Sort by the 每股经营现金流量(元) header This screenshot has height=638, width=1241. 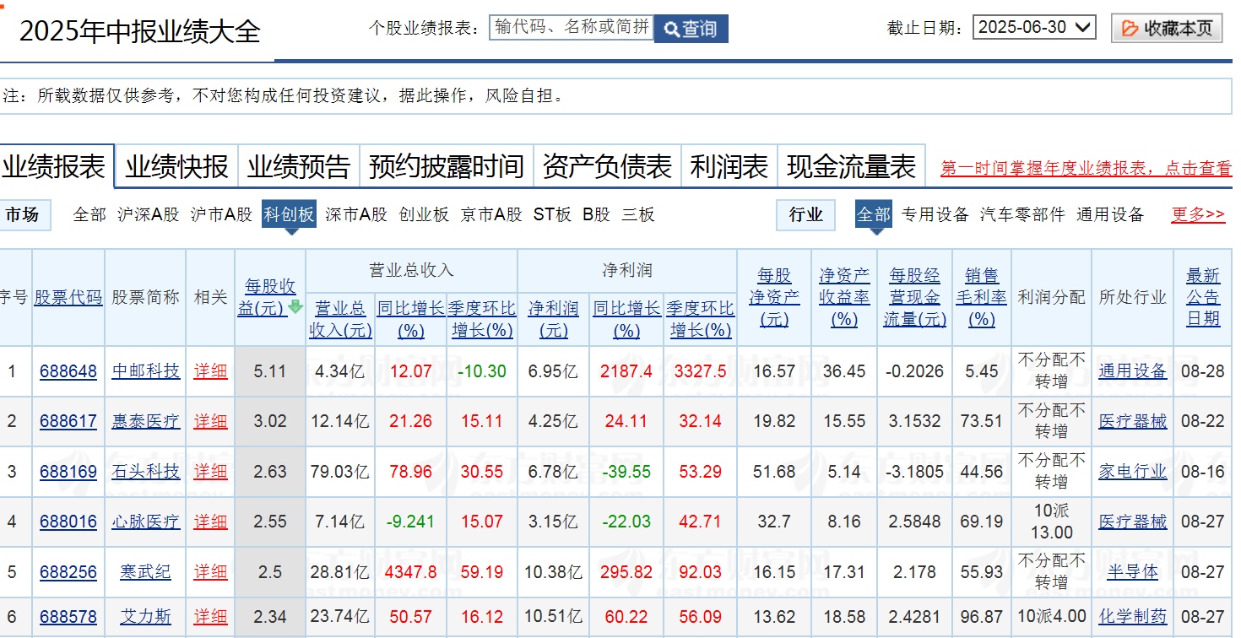(915, 297)
